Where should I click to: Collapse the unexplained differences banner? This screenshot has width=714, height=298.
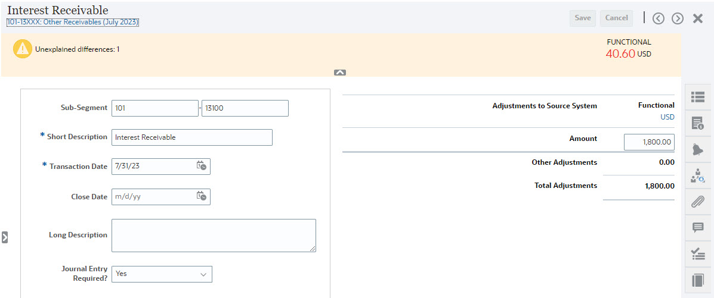(340, 73)
